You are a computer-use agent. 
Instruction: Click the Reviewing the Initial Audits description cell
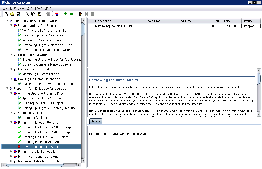click(x=119, y=26)
